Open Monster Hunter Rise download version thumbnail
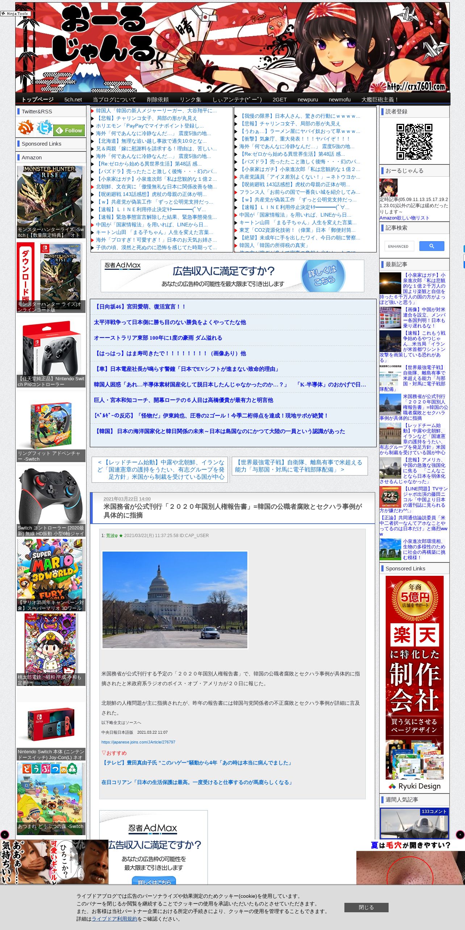The width and height of the screenshot is (465, 930). tap(51, 277)
